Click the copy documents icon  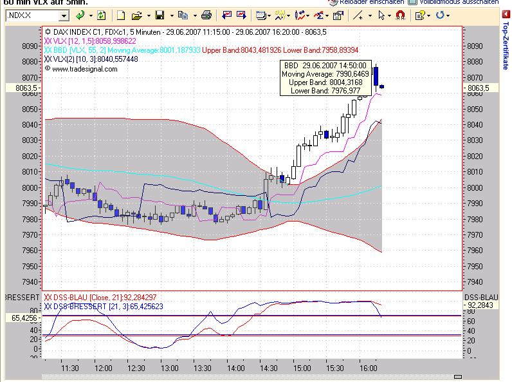click(183, 15)
